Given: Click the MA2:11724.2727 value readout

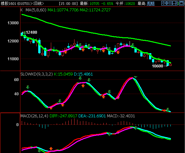Looking at the screenshot, I should click(x=95, y=10).
